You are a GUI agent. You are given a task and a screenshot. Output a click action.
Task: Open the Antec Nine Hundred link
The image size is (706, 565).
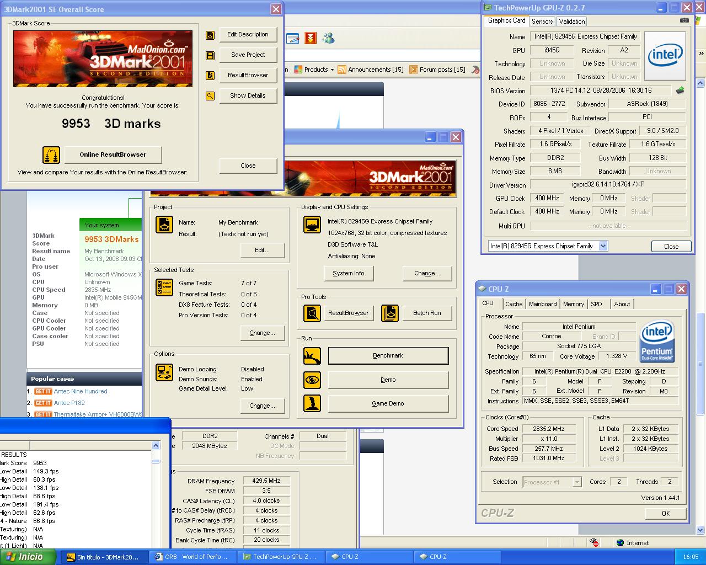(81, 391)
